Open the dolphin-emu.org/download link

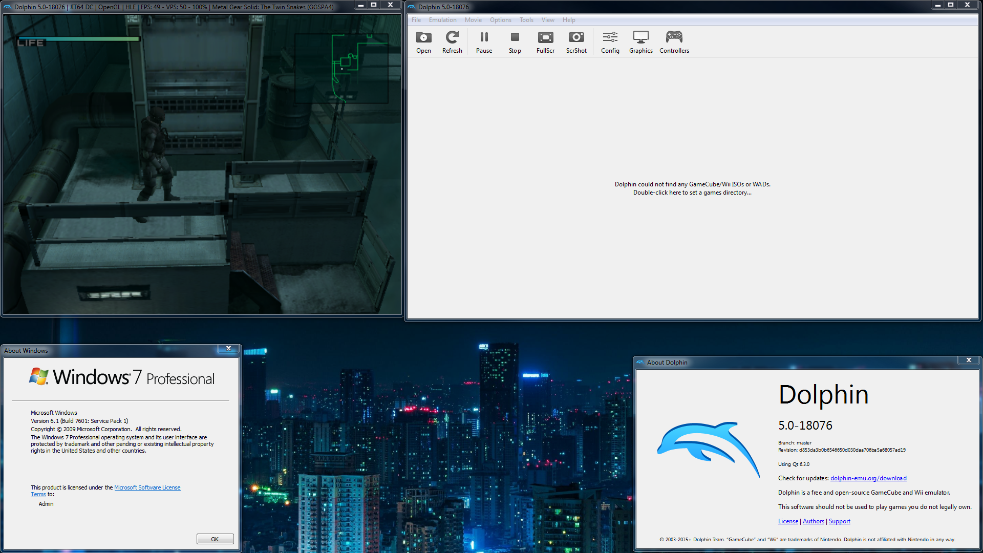pos(868,478)
